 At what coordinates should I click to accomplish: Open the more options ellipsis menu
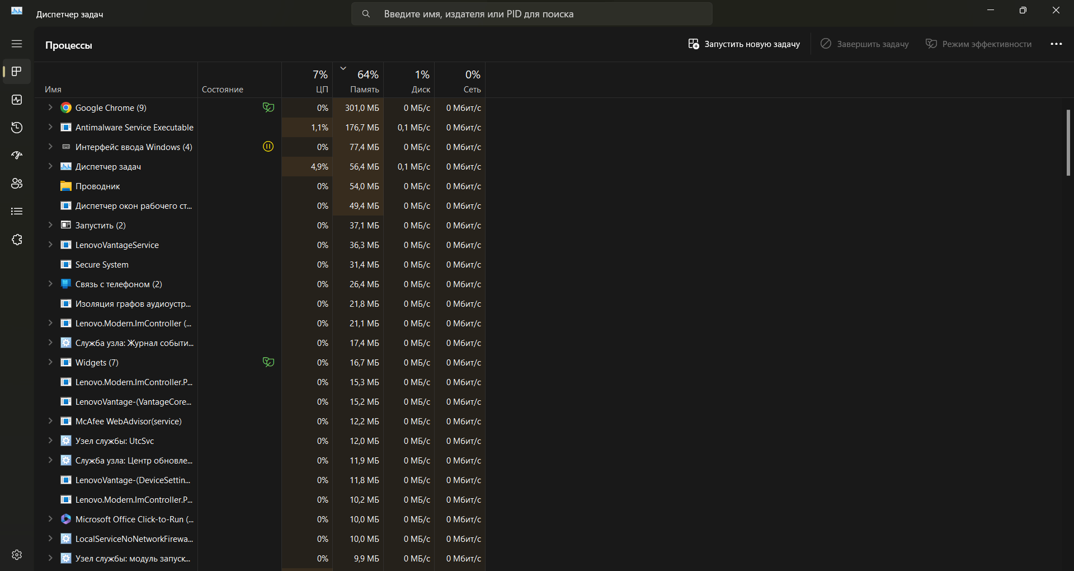1056,44
